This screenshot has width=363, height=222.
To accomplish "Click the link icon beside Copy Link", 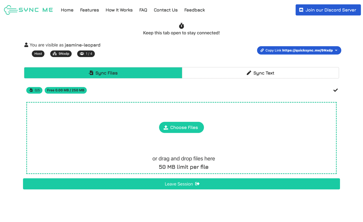I will click(x=262, y=50).
